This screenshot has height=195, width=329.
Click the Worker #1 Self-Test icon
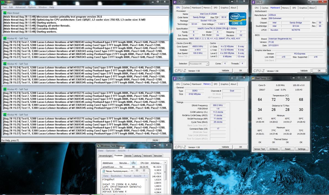pos(5,38)
